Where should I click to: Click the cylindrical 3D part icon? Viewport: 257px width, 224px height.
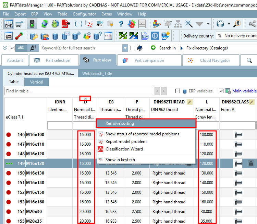[220, 24]
